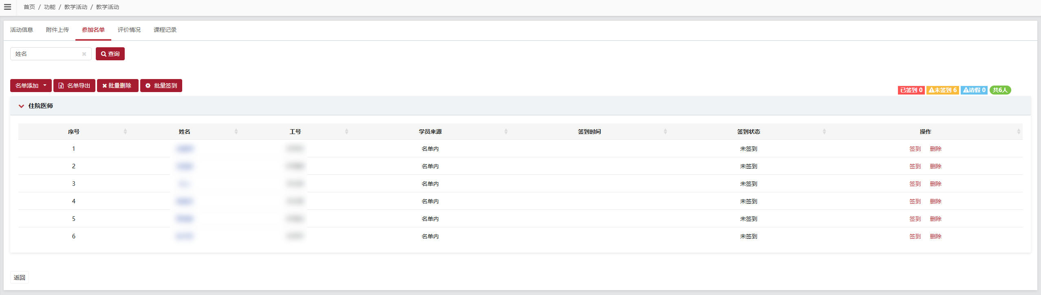Click the 未签到 6 badge
Viewport: 1041px width, 295px height.
943,90
